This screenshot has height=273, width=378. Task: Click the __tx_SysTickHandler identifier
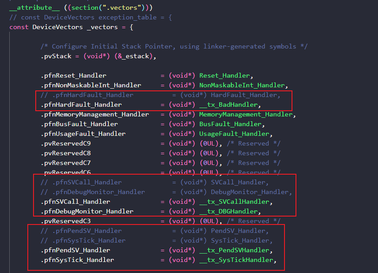click(x=236, y=260)
